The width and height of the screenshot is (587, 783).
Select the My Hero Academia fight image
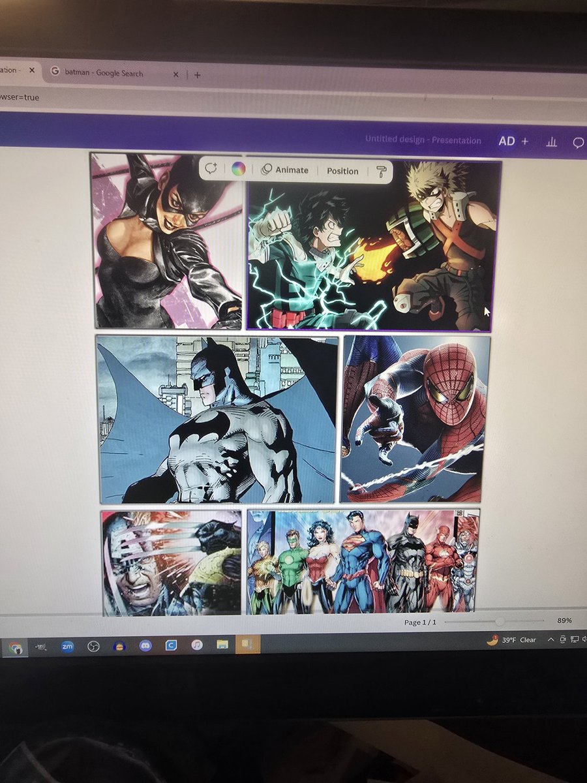click(x=374, y=246)
